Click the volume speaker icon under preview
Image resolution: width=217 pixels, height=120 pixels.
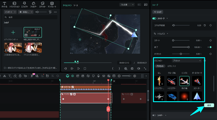pos(139,69)
